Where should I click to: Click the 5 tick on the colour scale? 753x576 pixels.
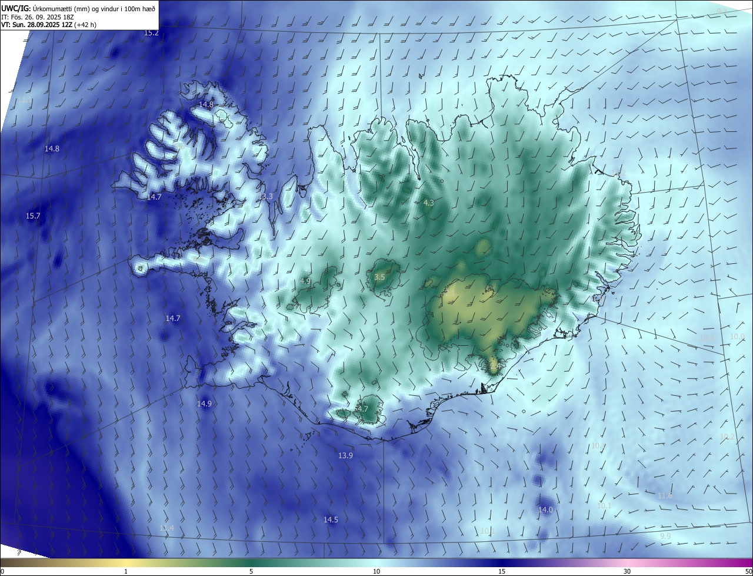(x=251, y=571)
